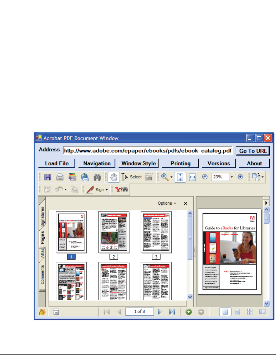The height and width of the screenshot is (355, 276).
Task: Open the rotate view dropdown arrow
Action: [263, 177]
